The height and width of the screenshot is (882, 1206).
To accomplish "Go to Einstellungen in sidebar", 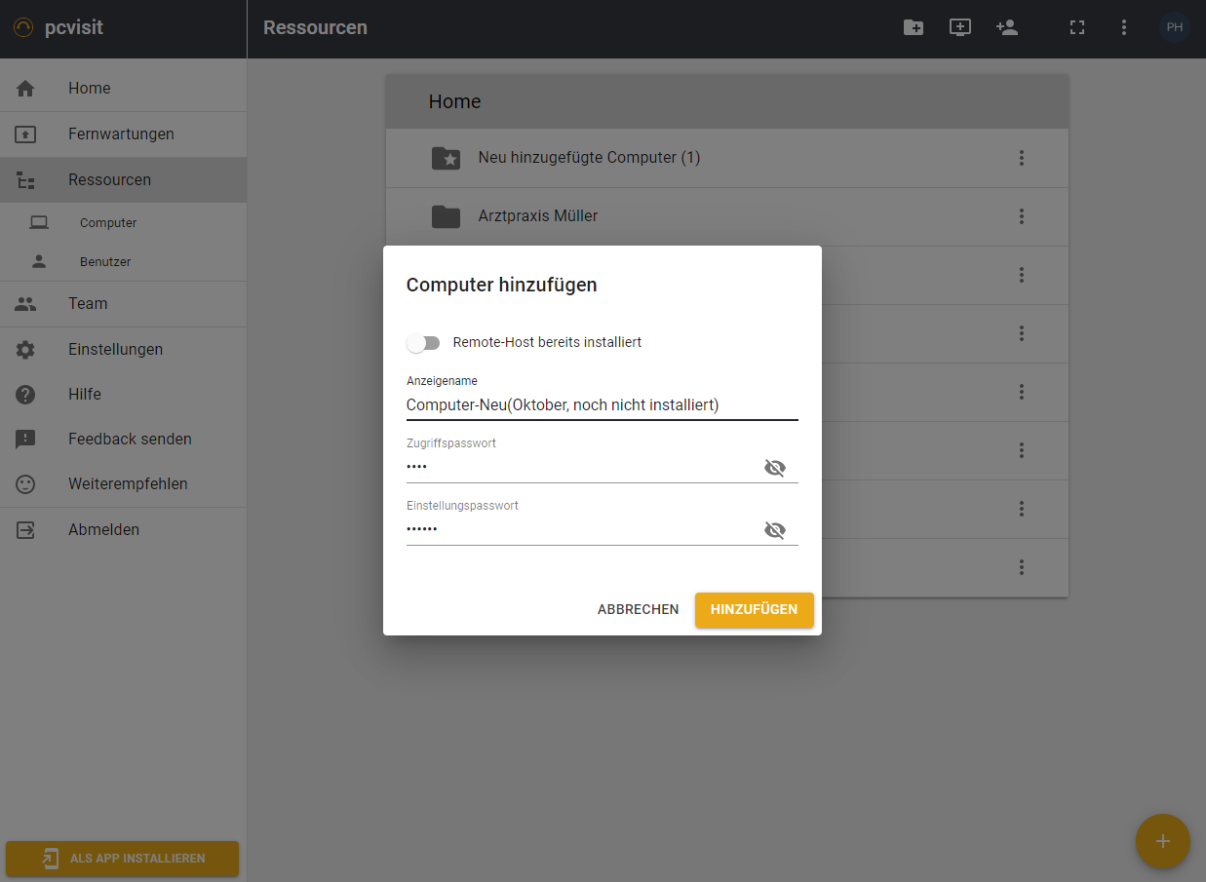I will point(115,350).
